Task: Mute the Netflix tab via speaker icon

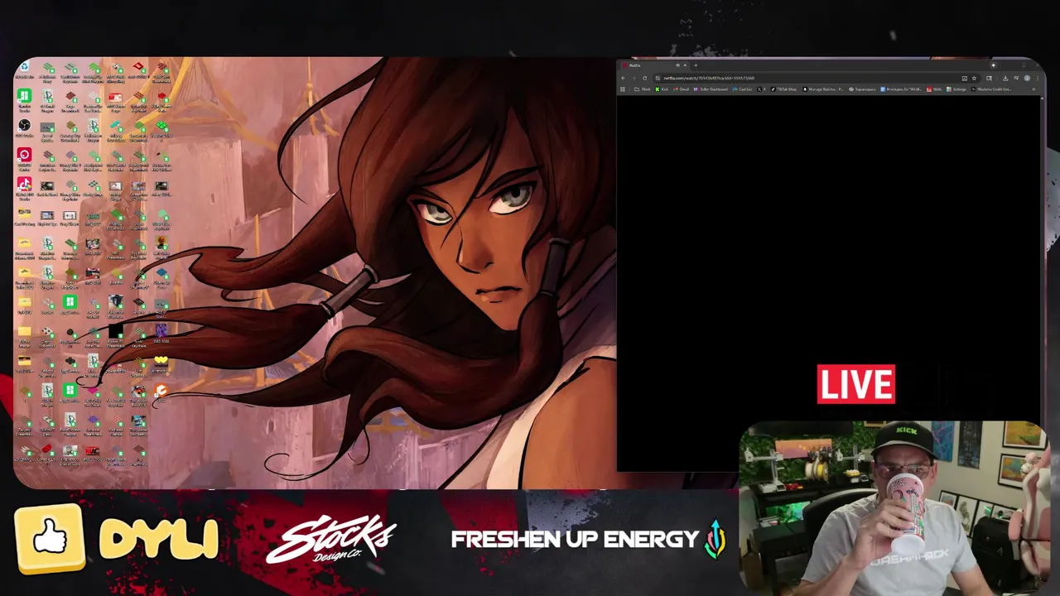Action: [x=677, y=65]
